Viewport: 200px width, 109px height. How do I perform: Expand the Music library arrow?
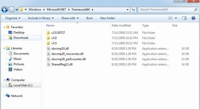point(7,59)
